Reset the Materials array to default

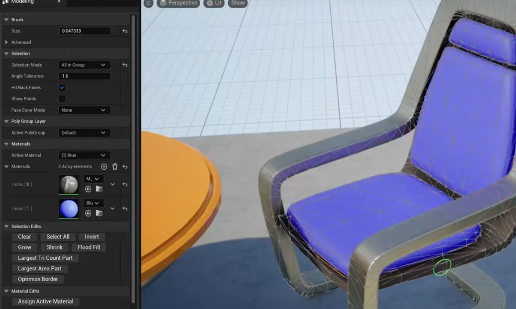click(125, 167)
